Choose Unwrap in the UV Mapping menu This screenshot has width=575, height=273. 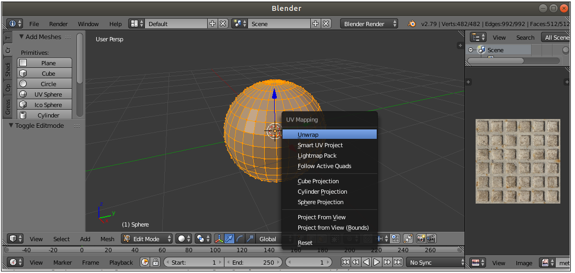[x=330, y=135]
